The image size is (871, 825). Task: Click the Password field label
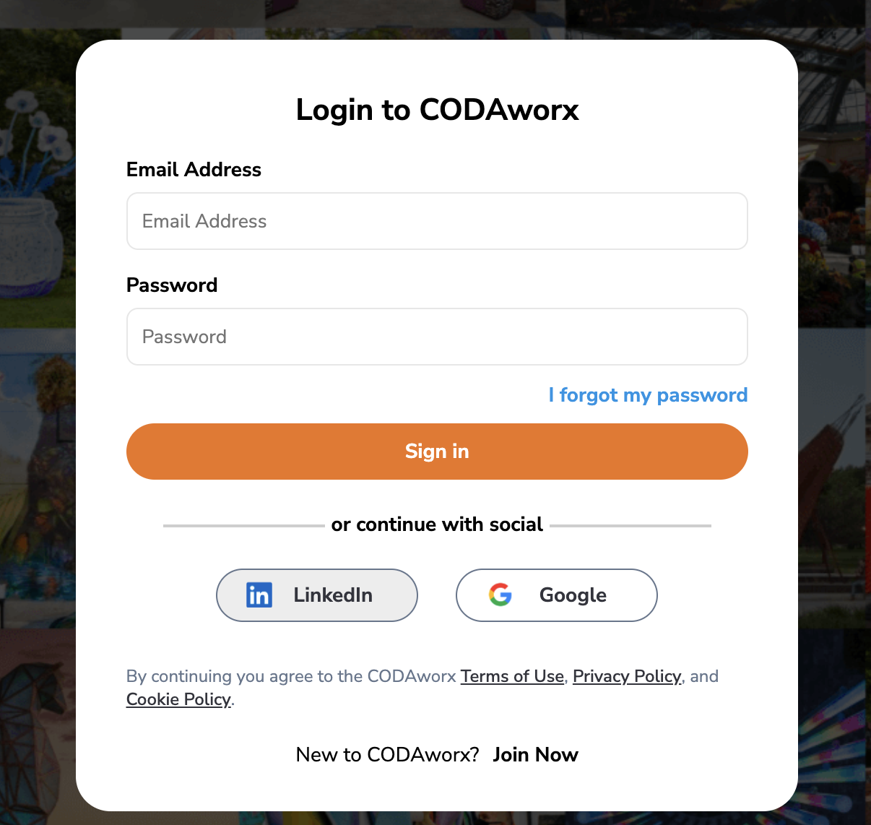pos(172,285)
